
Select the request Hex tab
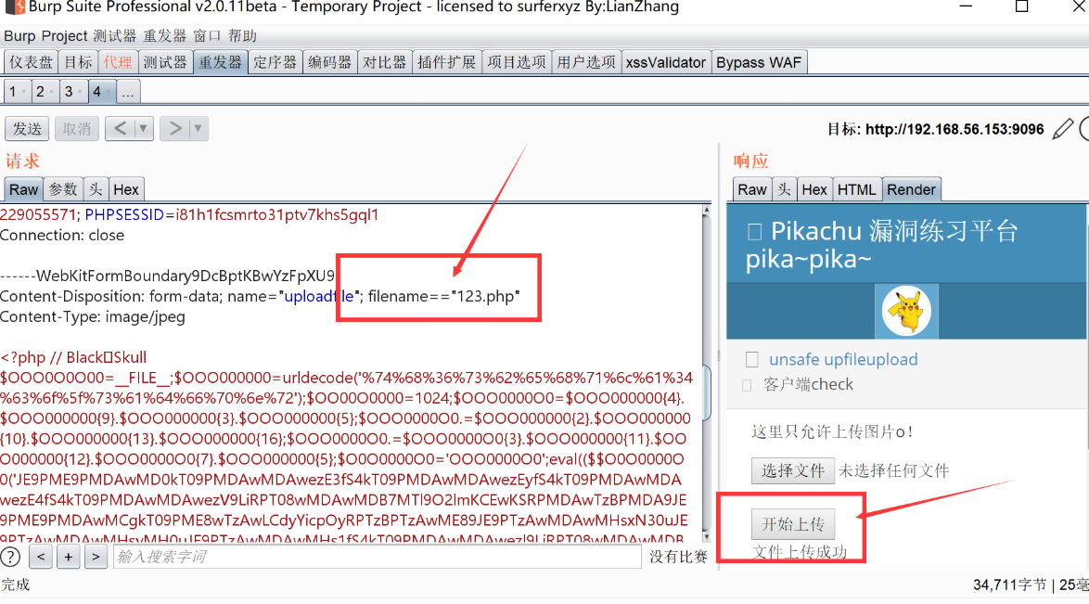126,190
